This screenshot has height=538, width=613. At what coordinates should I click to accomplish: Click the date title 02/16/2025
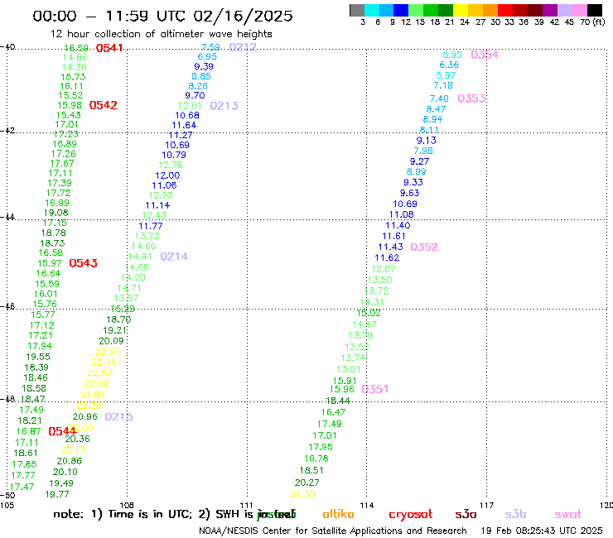pyautogui.click(x=243, y=16)
